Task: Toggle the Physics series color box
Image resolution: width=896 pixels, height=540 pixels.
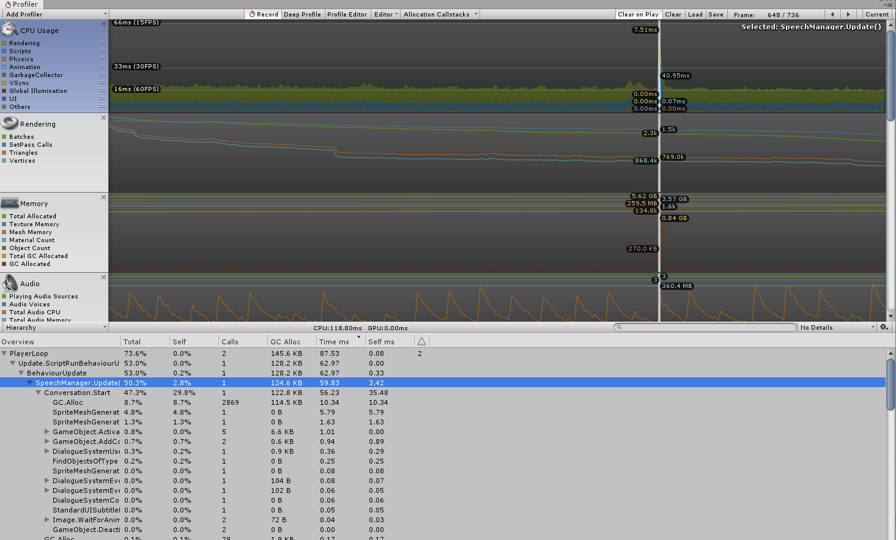Action: click(x=4, y=59)
